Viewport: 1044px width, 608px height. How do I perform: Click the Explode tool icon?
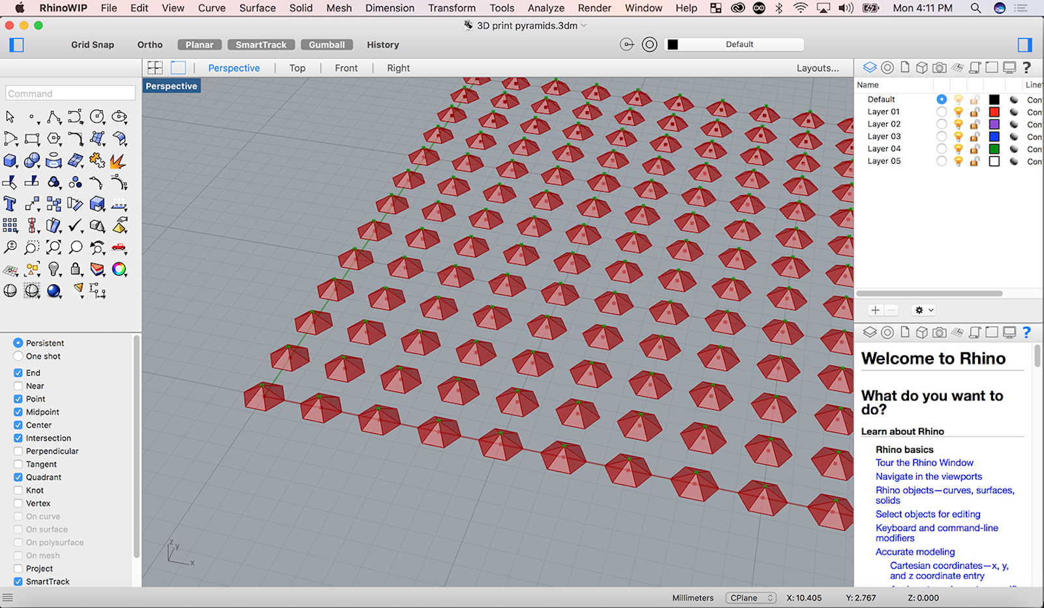coord(119,160)
